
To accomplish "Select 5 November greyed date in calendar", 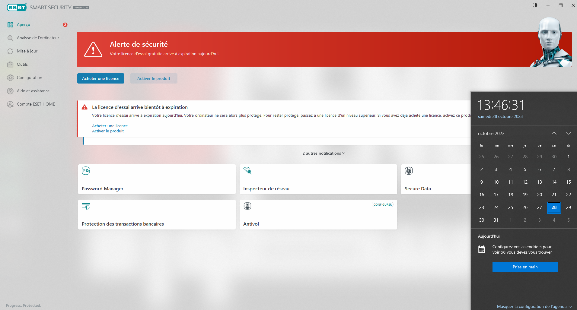I will point(569,220).
